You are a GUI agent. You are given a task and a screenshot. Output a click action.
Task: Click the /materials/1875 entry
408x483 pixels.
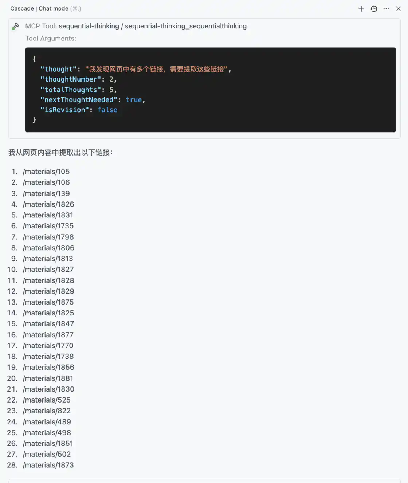48,302
